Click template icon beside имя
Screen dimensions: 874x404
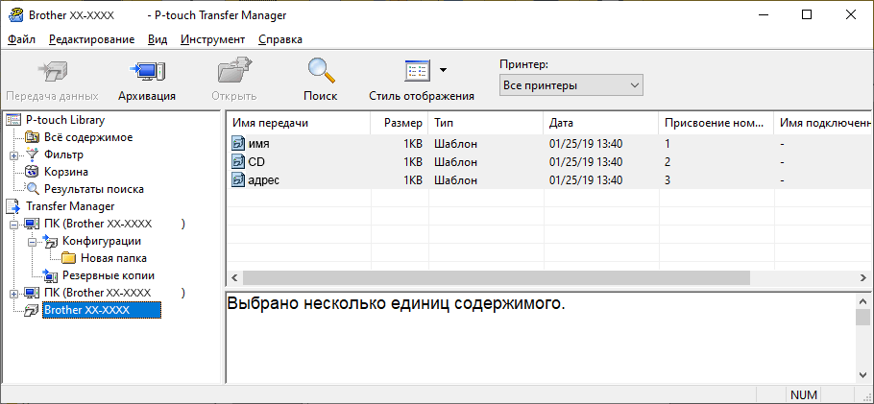[238, 144]
